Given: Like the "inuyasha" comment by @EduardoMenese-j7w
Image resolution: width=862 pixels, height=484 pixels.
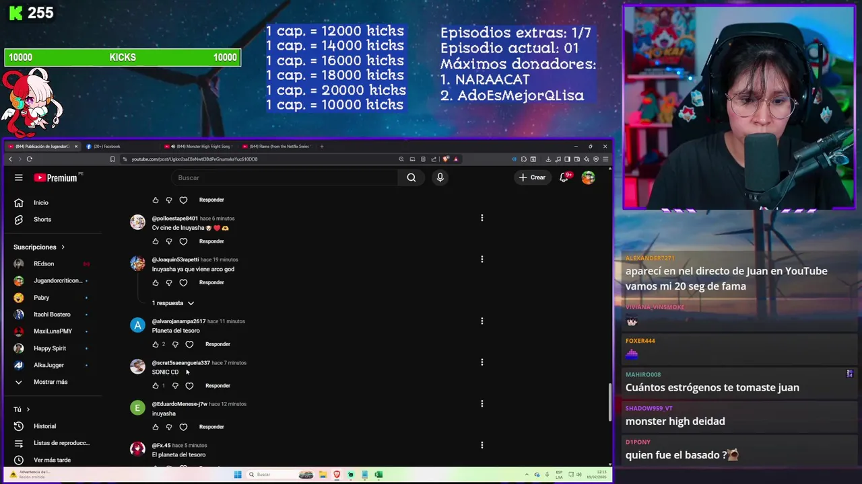Looking at the screenshot, I should [156, 427].
